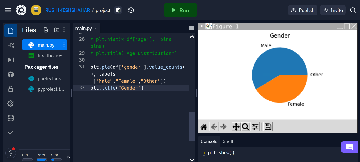
Task: Open the Help question mark icon
Action: (11, 153)
